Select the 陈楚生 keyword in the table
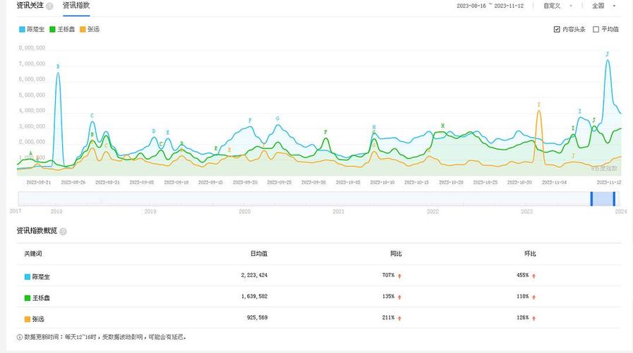 [x=41, y=277]
